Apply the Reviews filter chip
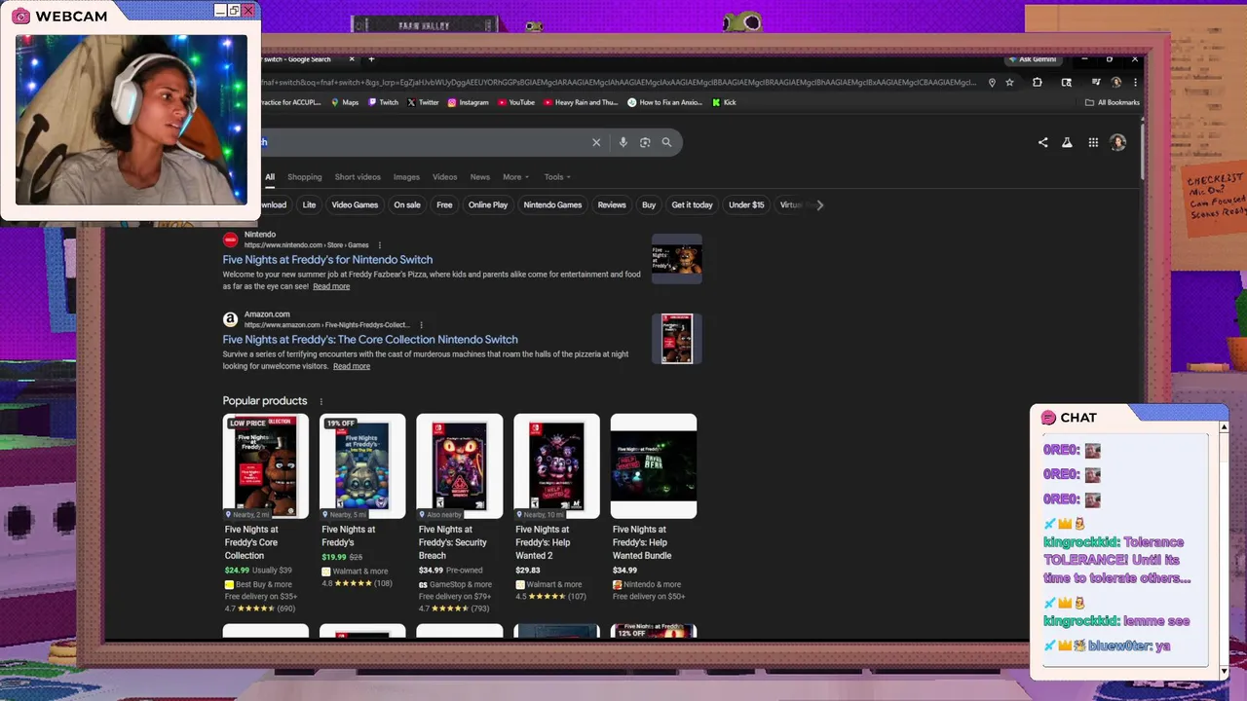1247x701 pixels. (x=612, y=204)
